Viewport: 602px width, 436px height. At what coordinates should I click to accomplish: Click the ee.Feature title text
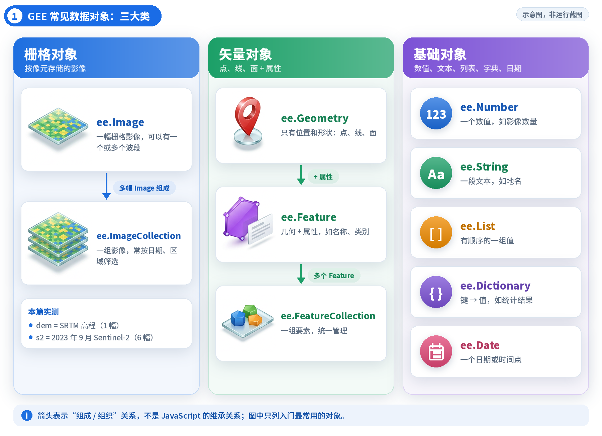click(309, 217)
